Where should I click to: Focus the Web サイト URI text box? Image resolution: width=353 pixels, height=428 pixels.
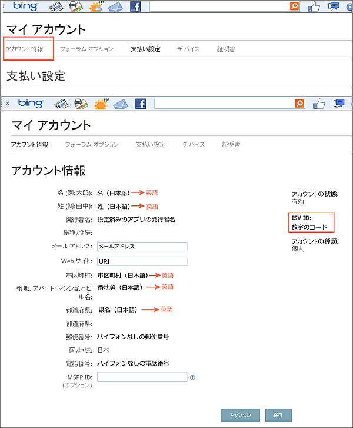(x=142, y=261)
